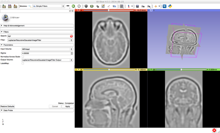The height and width of the screenshot is (133, 220).
Task: Click the yellow slice 'Y' view label
Action: click(78, 70)
